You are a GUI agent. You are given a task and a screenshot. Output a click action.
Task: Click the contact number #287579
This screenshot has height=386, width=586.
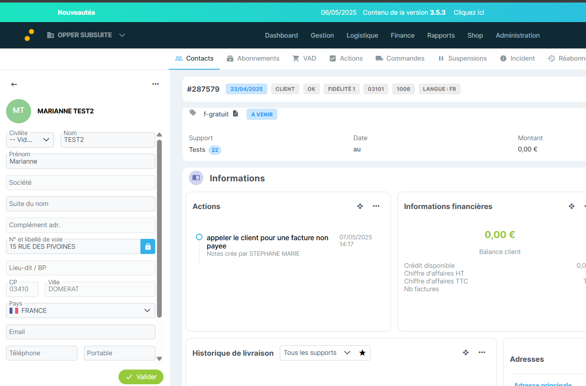click(x=203, y=89)
